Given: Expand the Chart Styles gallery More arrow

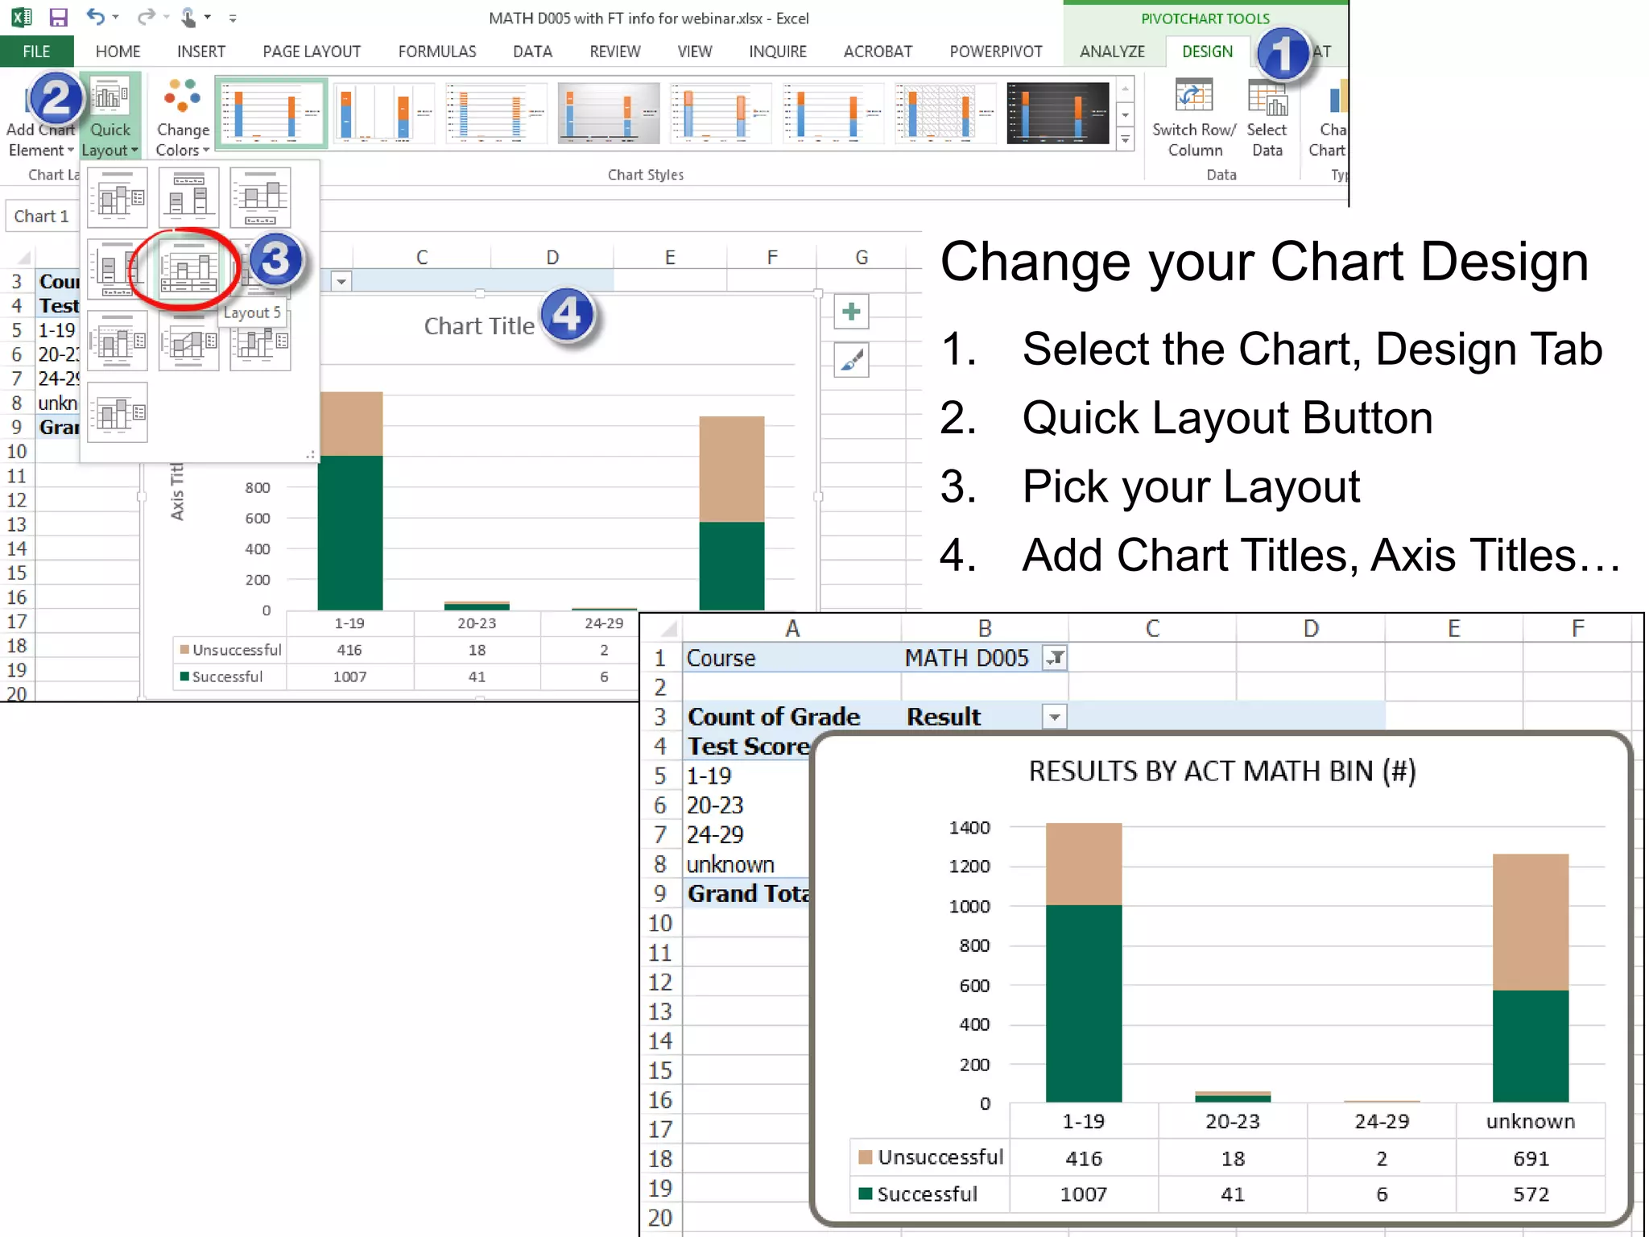Looking at the screenshot, I should click(1126, 139).
